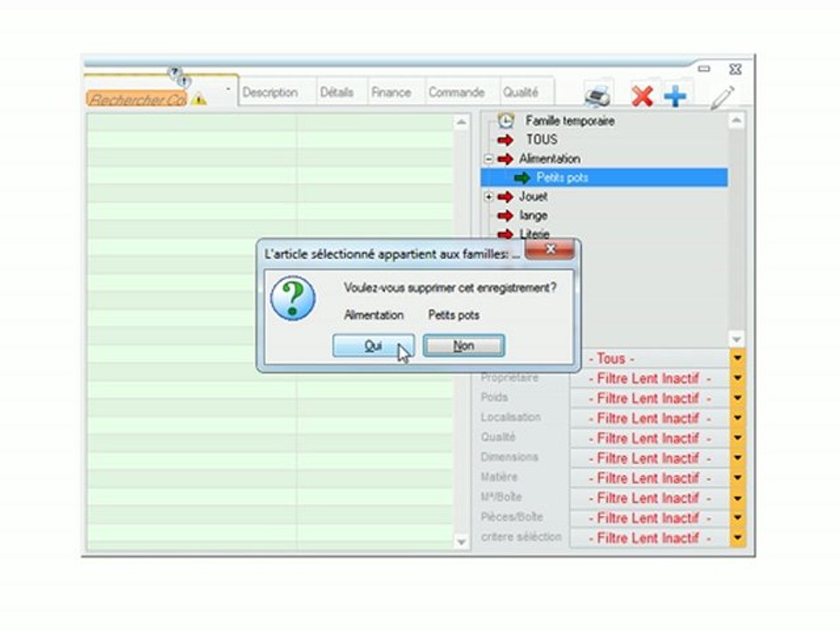Minimize the main application window
Viewport: 840px width, 630px height.
point(703,68)
